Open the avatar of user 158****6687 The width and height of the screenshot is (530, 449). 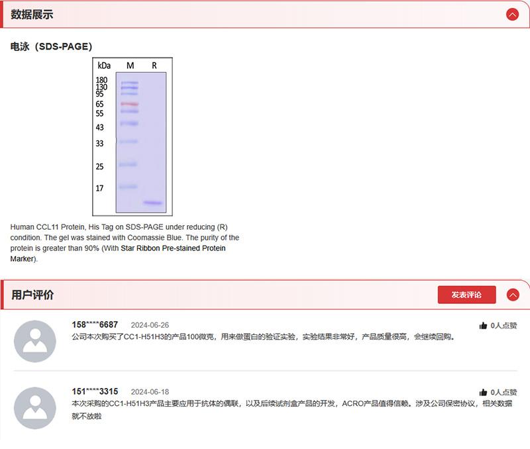tap(35, 341)
